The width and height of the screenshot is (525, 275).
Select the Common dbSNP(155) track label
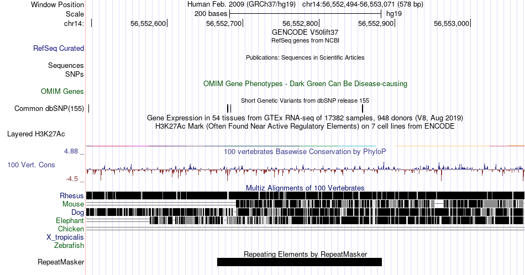tap(49, 108)
